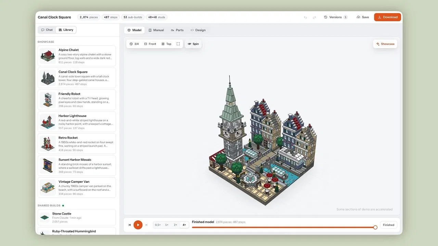Image resolution: width=438 pixels, height=246 pixels.
Task: Set playback speed to 2×
Action: pos(176,225)
